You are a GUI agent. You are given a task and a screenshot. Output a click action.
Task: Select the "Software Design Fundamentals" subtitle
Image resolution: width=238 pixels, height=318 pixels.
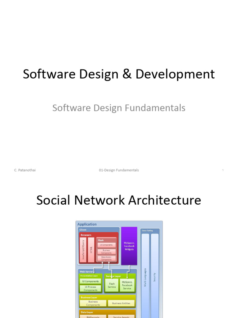click(x=119, y=108)
